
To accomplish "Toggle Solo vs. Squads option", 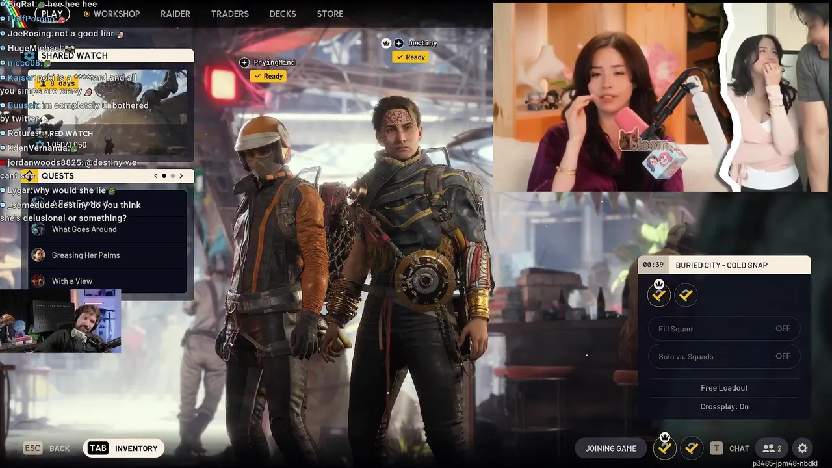I will 724,356.
